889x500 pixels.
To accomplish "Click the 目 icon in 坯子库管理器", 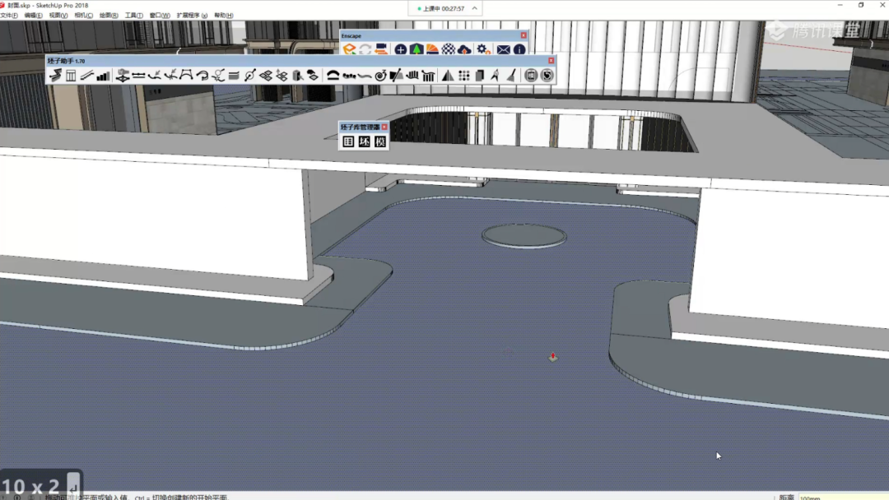I will click(x=348, y=141).
